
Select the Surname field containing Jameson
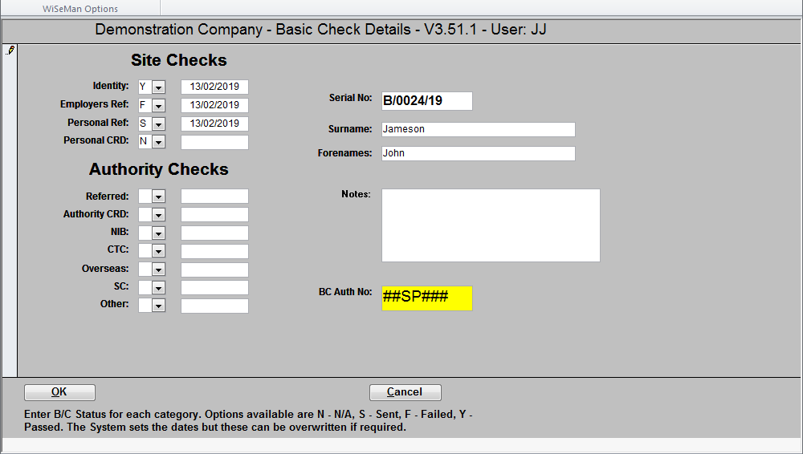(478, 129)
